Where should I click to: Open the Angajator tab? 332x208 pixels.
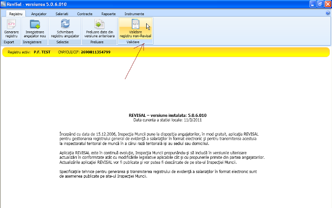click(39, 14)
